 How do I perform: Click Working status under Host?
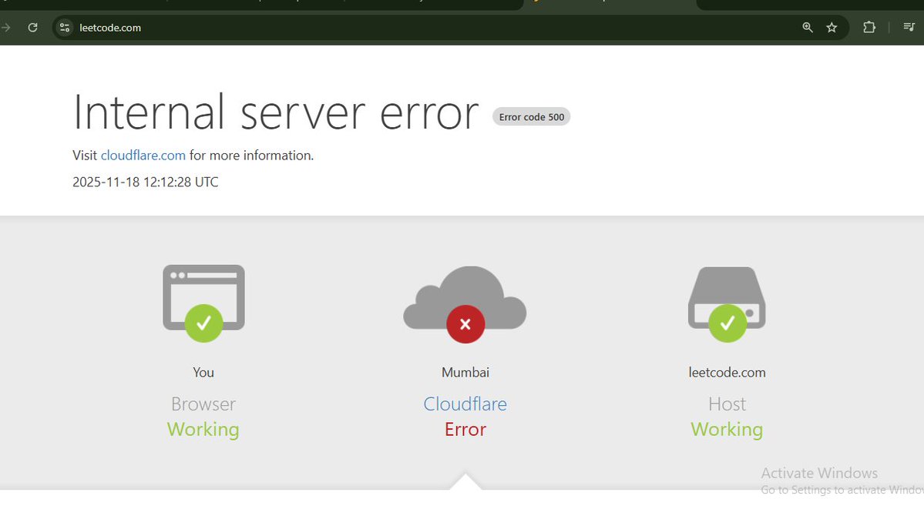727,430
